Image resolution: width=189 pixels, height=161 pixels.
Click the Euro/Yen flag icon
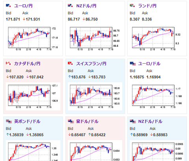tap(8, 5)
